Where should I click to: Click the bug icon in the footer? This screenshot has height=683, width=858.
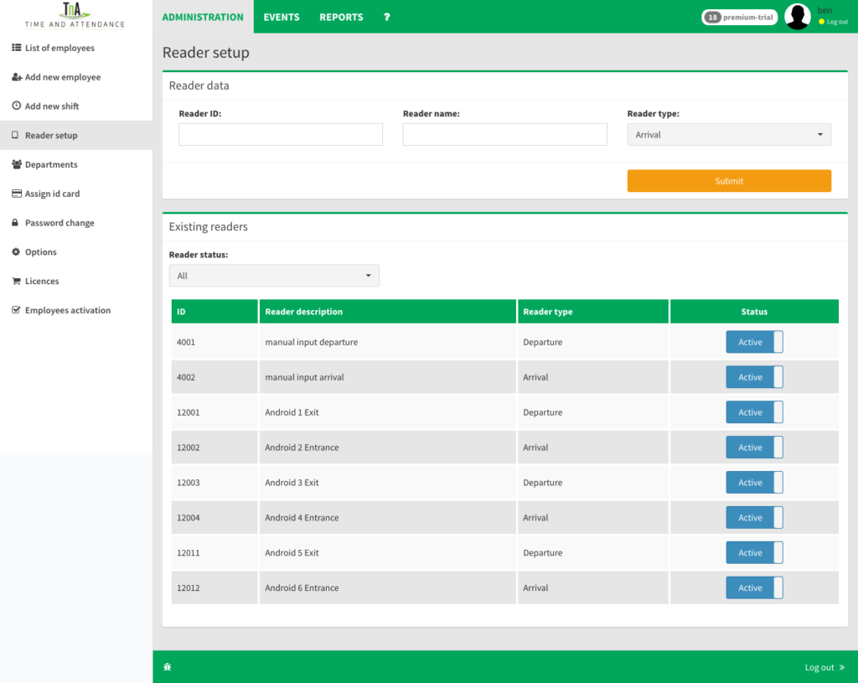[168, 667]
